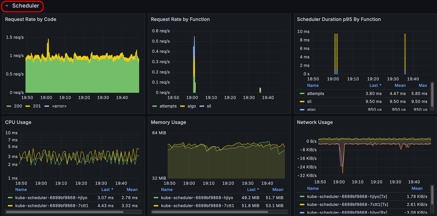Viewport: 437px width, 216px height.
Task: Open the Request Rate by Code panel title menu
Action: coord(31,19)
